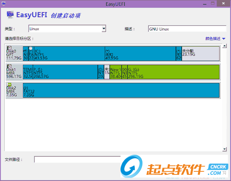Click the EasyUEFI title bar app icon
Image resolution: width=231 pixels, height=181 pixels.
pos(3,3)
